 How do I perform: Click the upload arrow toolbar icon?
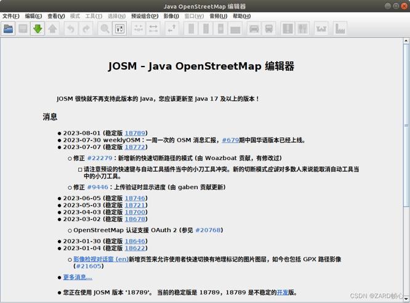(53, 28)
